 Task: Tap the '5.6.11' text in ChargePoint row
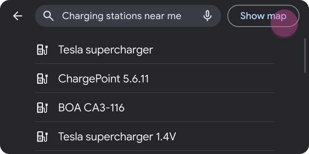[136, 79]
